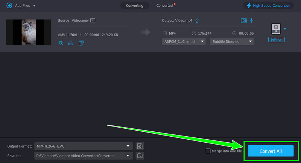Click the source info icon next to Video.amv
This screenshot has height=163, width=301.
93,20
